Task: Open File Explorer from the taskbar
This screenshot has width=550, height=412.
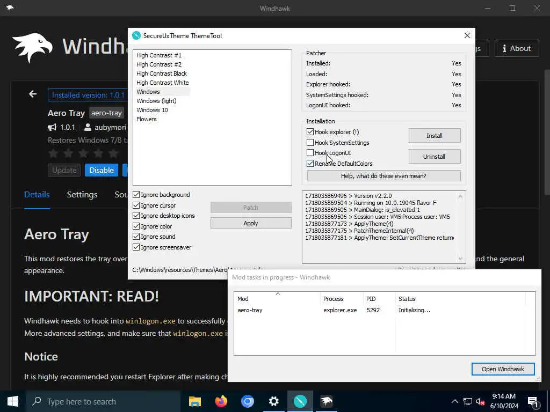Action: 194,401
